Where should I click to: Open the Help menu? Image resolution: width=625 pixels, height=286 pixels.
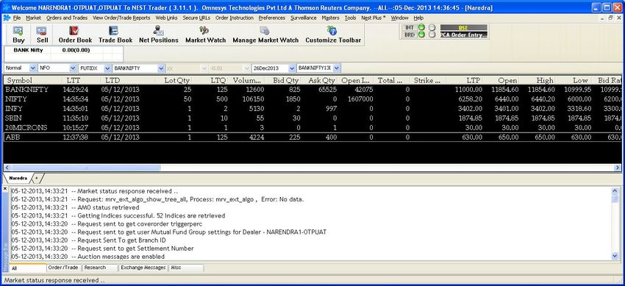click(418, 18)
